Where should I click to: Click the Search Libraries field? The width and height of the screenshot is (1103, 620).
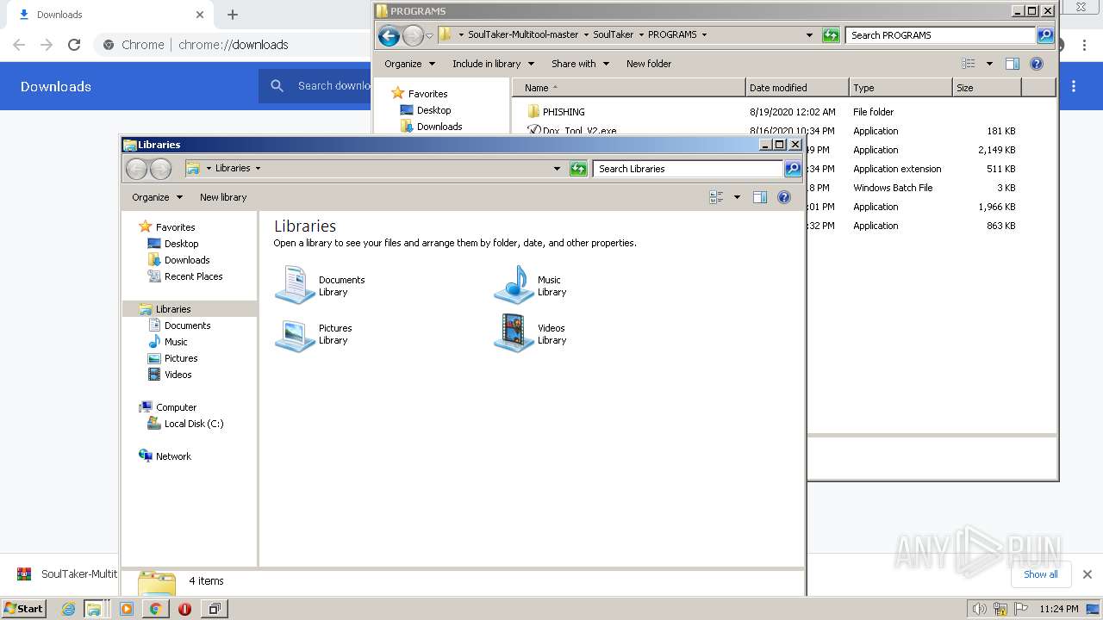[x=689, y=169]
